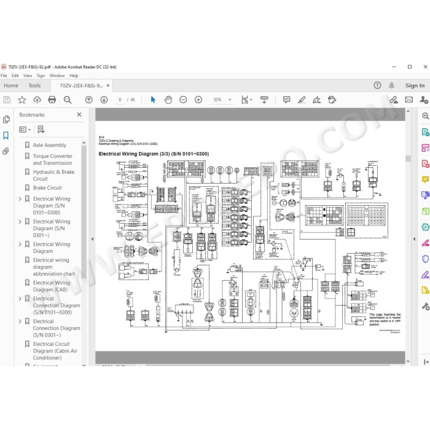The image size is (430, 430).
Task: Go to previous page arrow
Action: point(89,100)
